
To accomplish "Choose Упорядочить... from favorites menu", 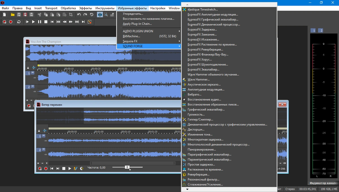I will click(x=149, y=14).
